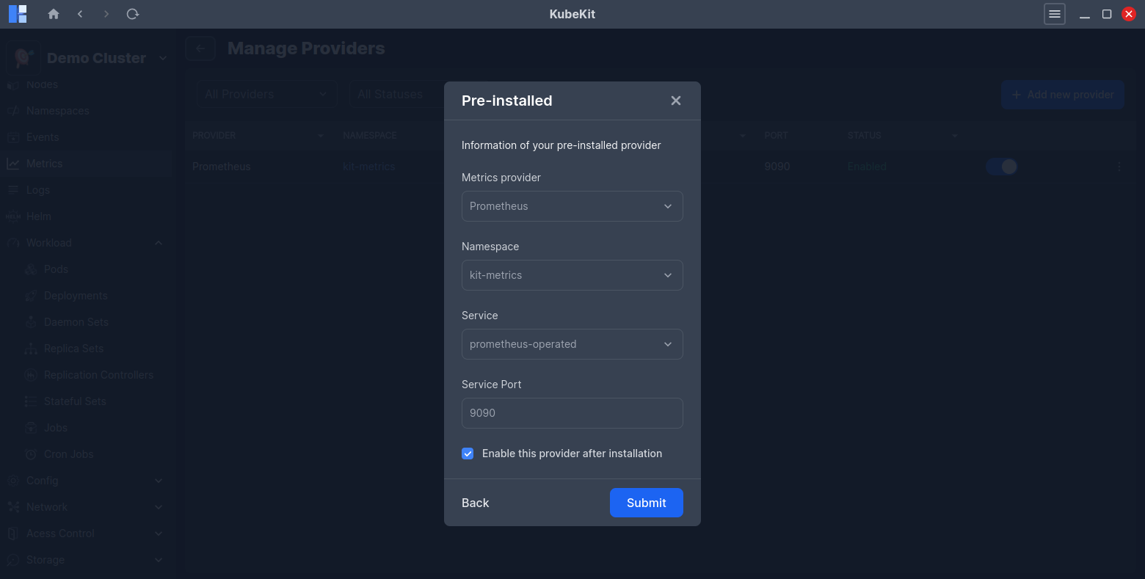This screenshot has width=1145, height=579.
Task: Open the Namespaces section from sidebar
Action: pos(13,110)
